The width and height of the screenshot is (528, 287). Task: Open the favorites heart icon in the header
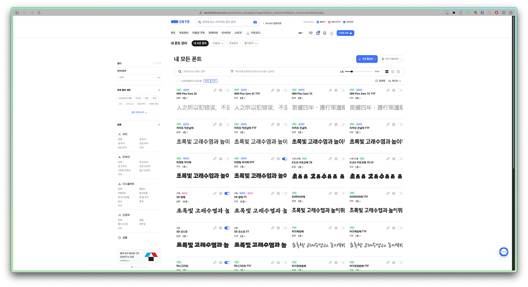311,33
